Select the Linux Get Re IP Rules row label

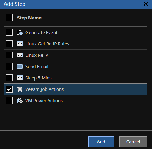click(x=47, y=44)
